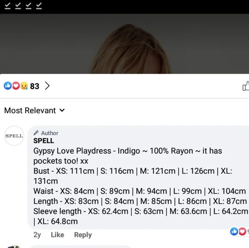Reply to the SPELL comment
The height and width of the screenshot is (248, 249).
[x=83, y=235]
